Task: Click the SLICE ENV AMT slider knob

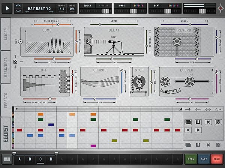Action: 57,24
